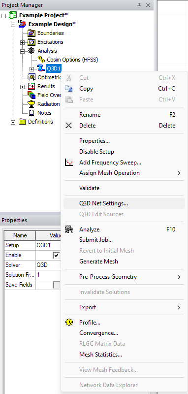Screen dimensions: 188x394
Task: Select the Notes tree label
Action: pyautogui.click(x=44, y=113)
